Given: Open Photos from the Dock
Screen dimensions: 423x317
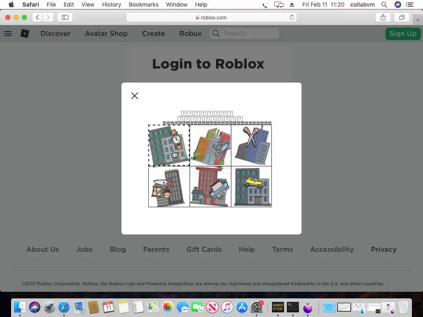Looking at the screenshot, I should pos(168,307).
